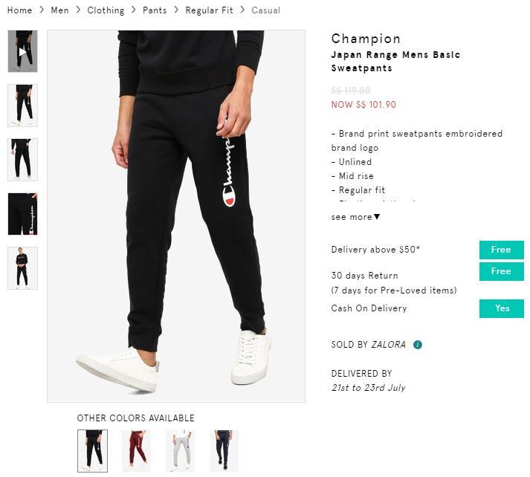View the second product thumbnail image
The width and height of the screenshot is (530, 477).
(22, 106)
